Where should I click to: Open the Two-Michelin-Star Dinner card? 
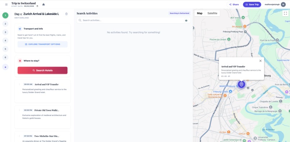(x=42, y=137)
